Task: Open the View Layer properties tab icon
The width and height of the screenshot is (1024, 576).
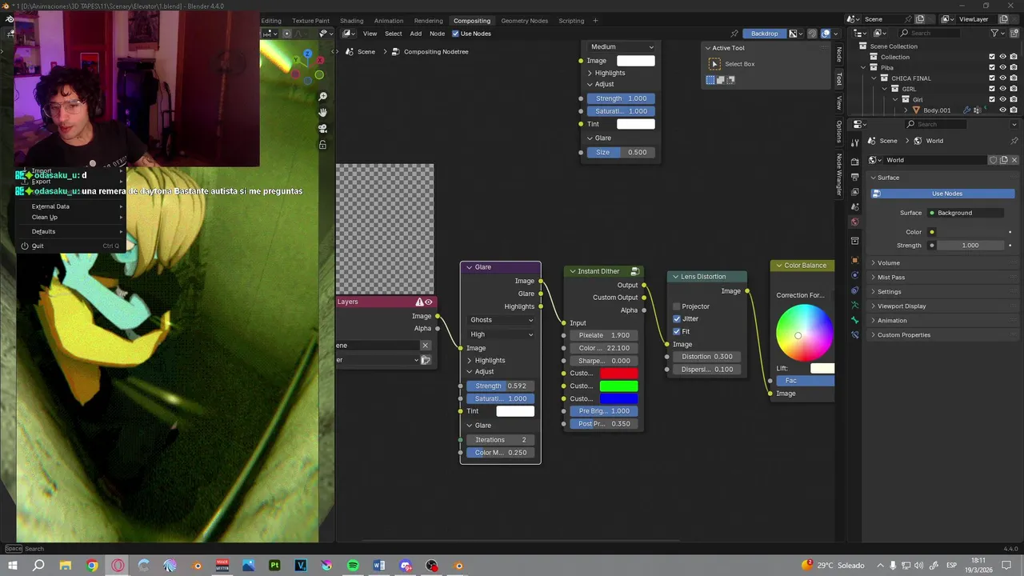Action: pos(854,192)
